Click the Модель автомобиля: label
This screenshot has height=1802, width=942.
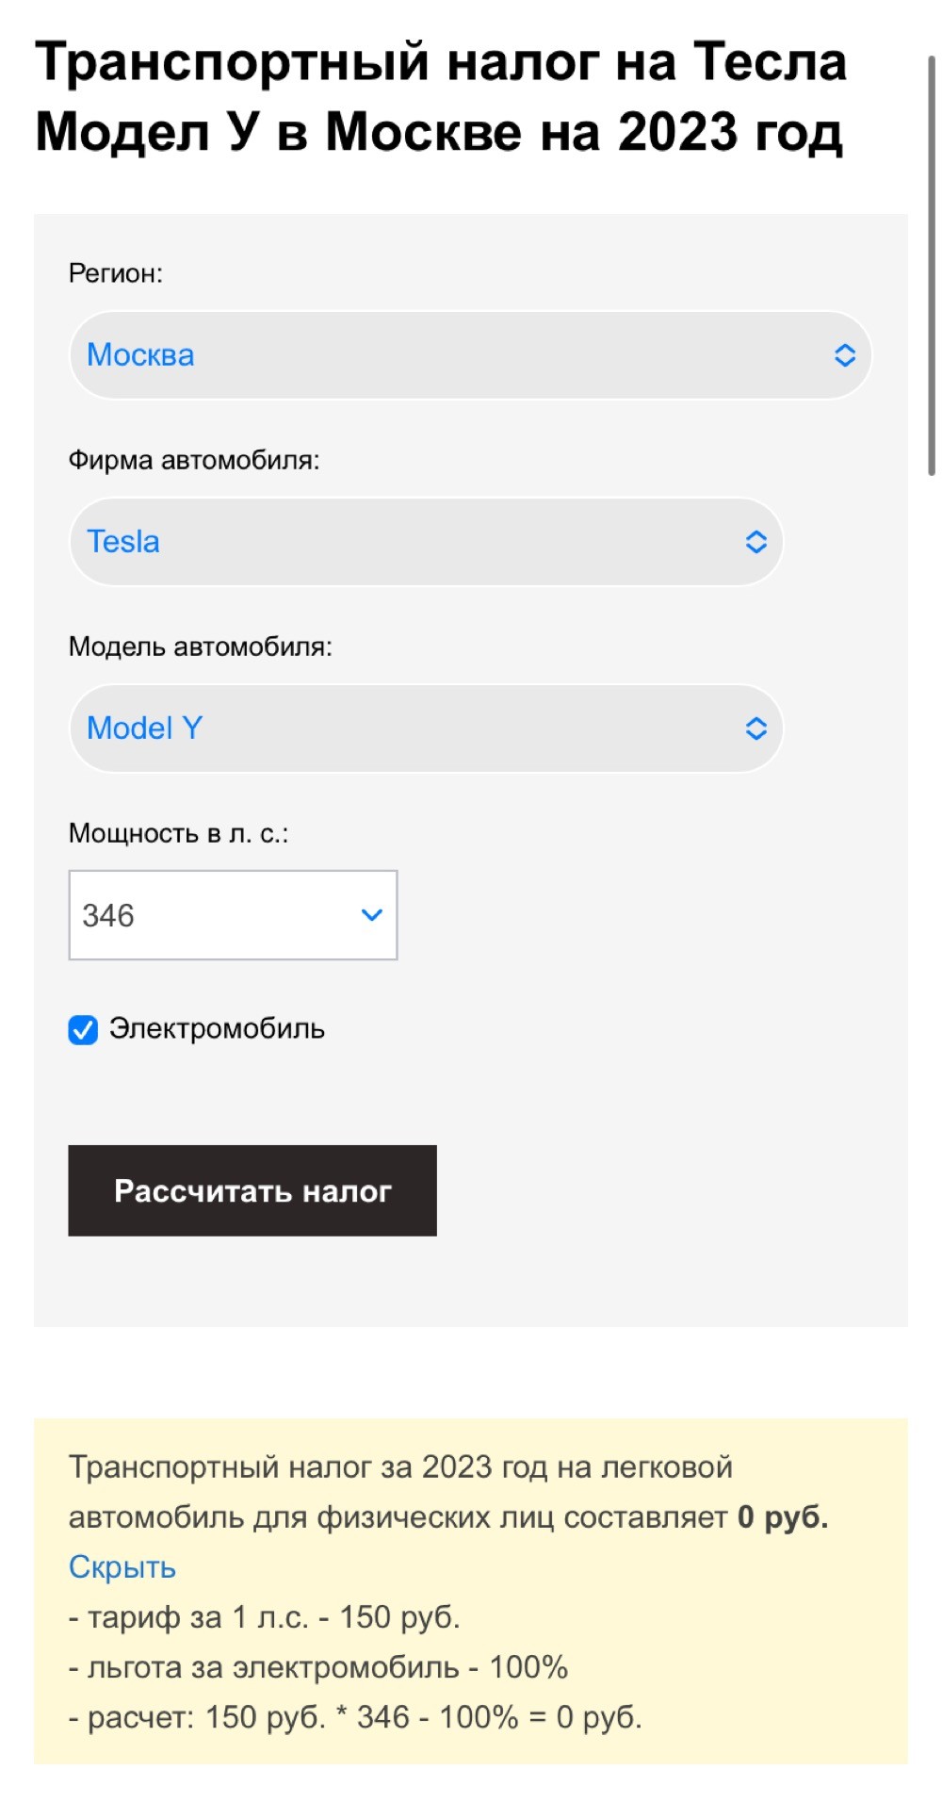(200, 647)
